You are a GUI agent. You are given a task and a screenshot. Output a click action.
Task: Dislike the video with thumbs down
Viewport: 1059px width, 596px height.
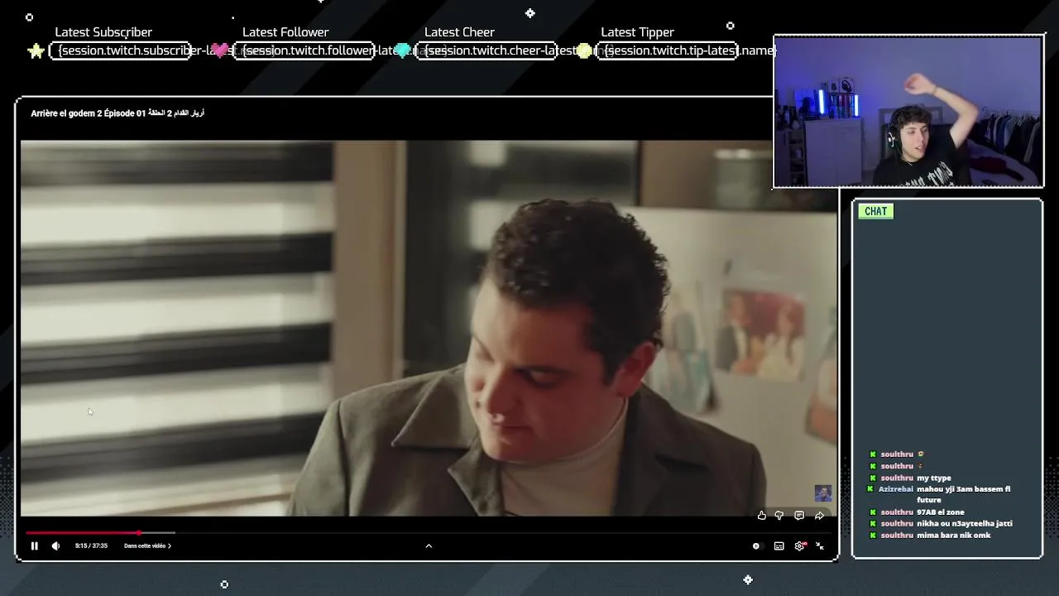(779, 516)
